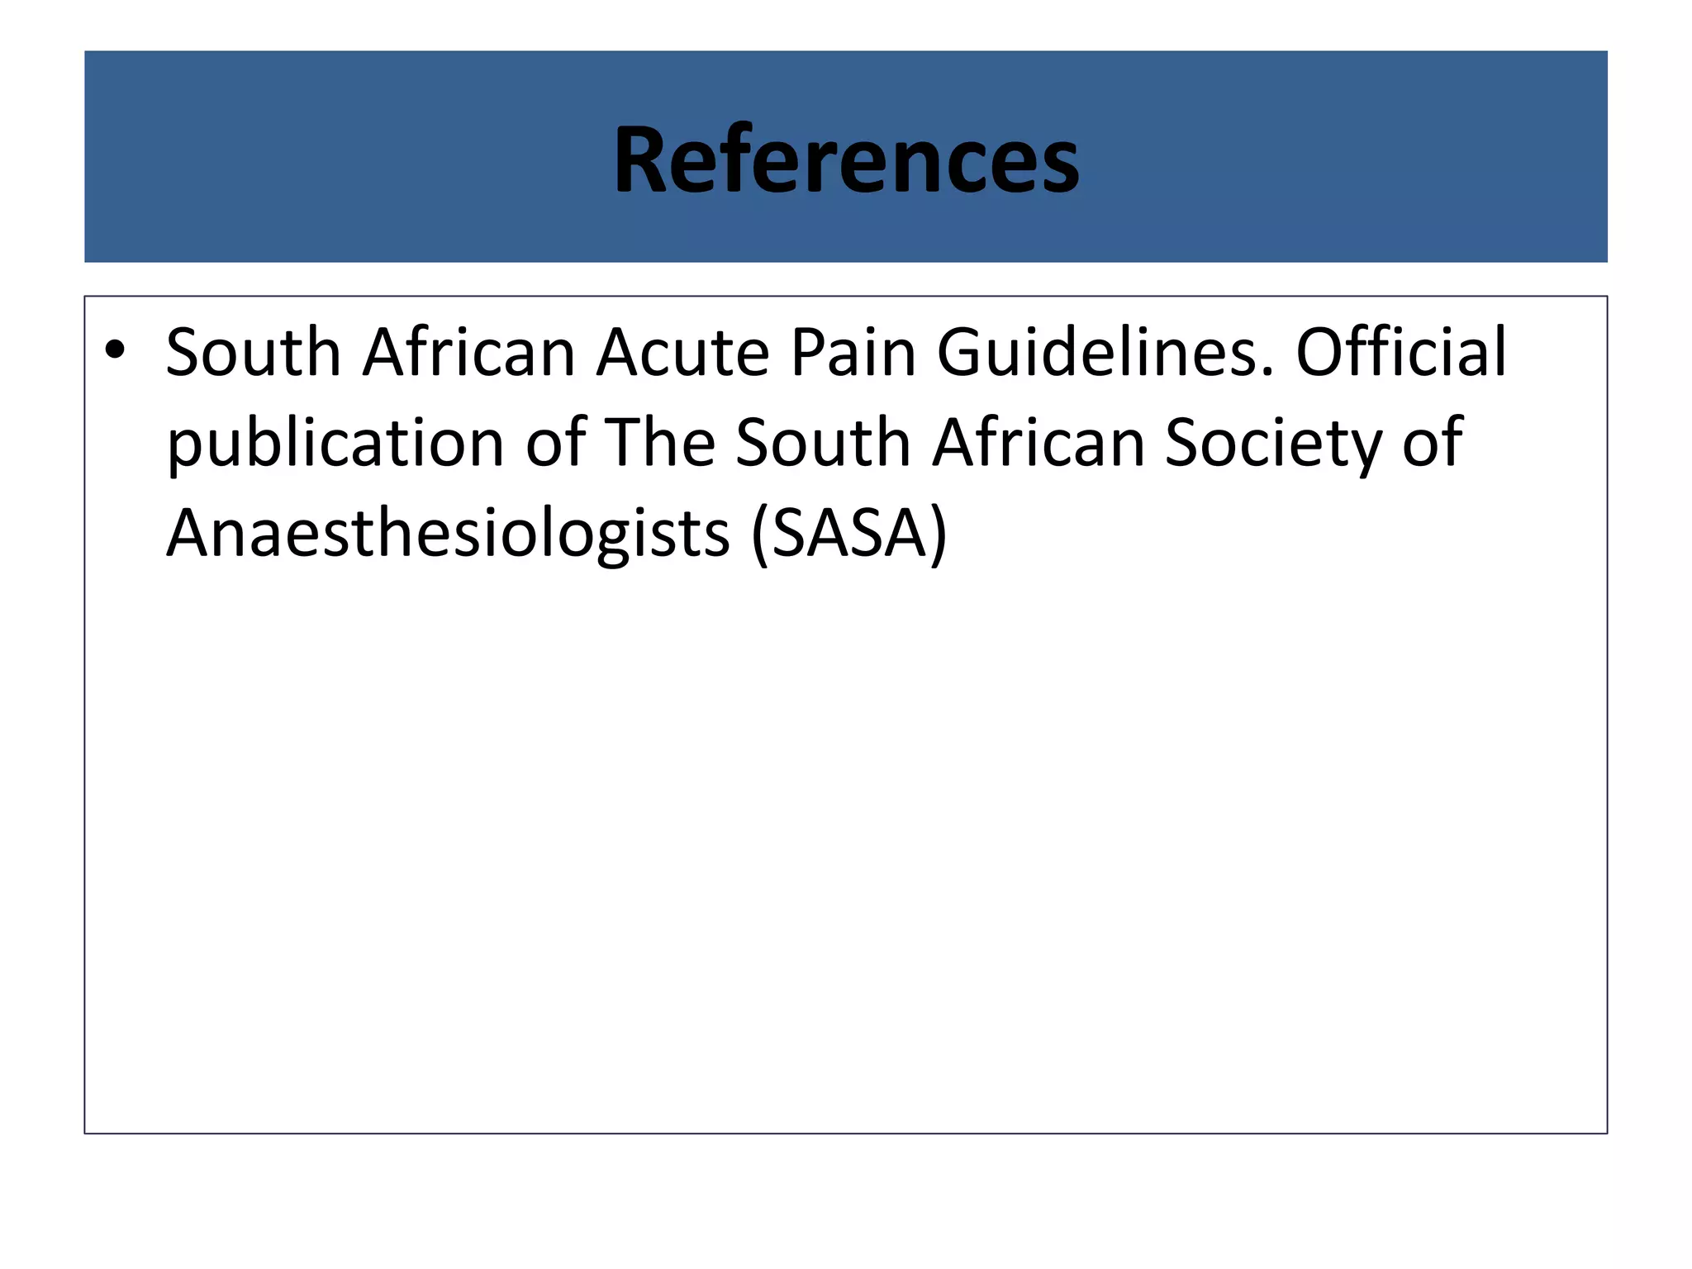Viewport: 1692px width, 1269px height.
Task: Click the trailing of after Society
Action: pos(1433,443)
